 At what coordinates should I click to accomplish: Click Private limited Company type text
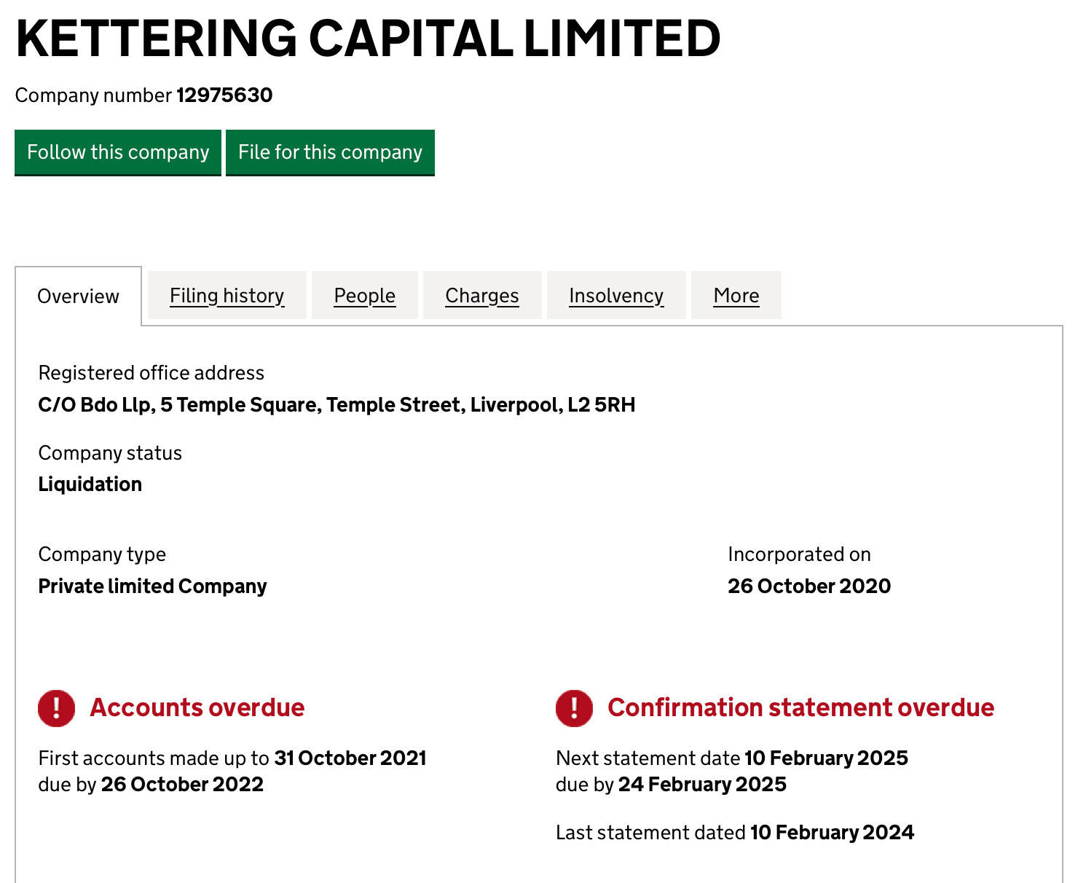coord(152,586)
